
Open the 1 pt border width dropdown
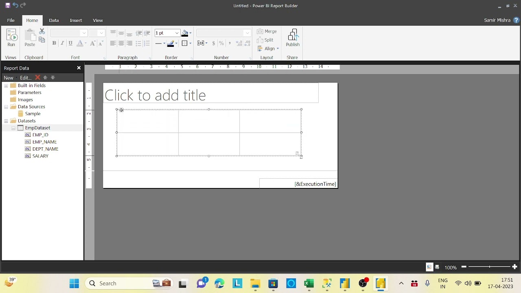[x=177, y=33]
